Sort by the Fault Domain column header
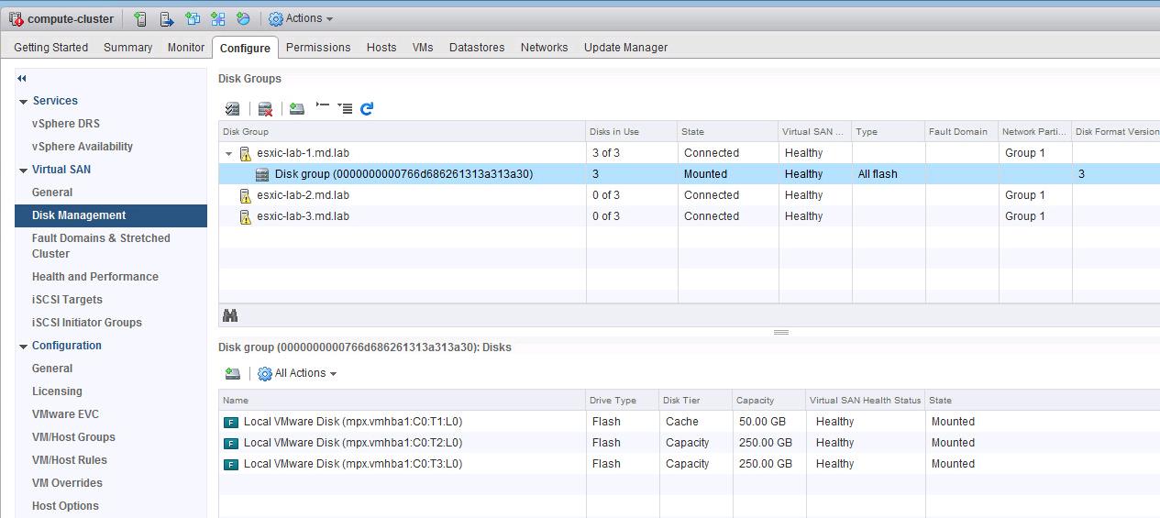Image resolution: width=1160 pixels, height=518 pixels. (x=962, y=132)
